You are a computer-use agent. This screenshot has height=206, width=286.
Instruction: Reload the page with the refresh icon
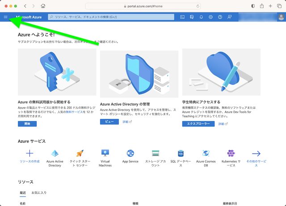point(198,6)
